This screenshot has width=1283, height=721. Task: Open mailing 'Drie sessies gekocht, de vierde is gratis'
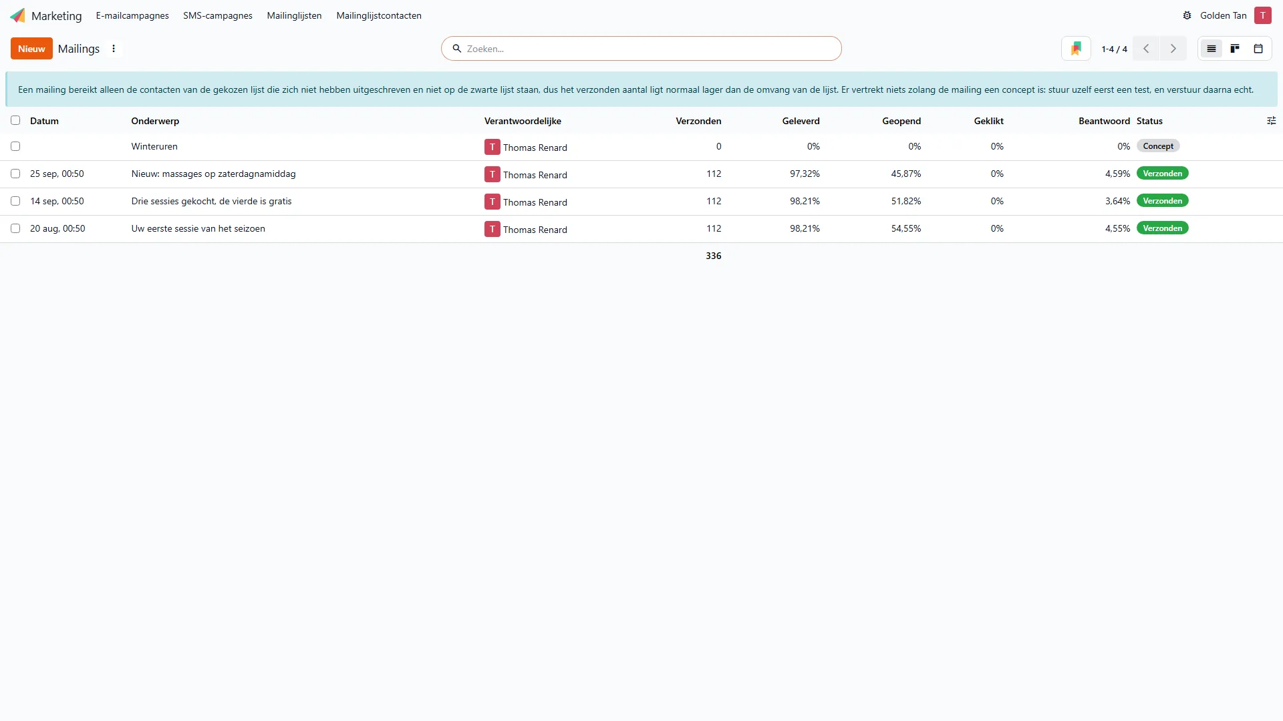[x=211, y=201]
